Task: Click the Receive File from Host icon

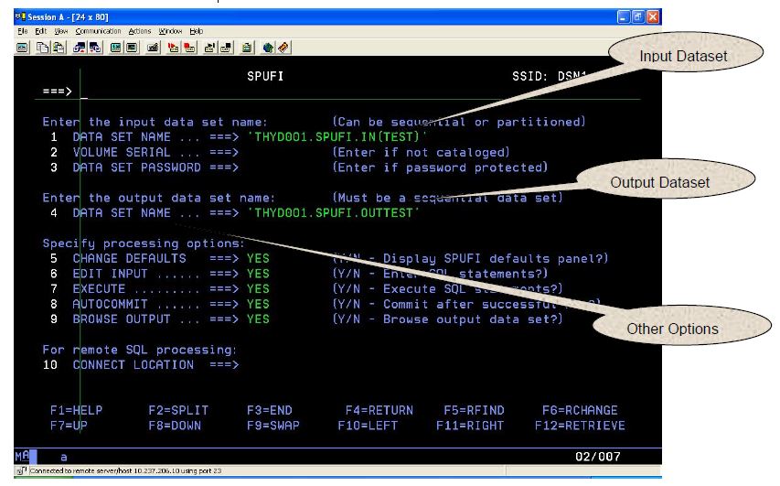Action: [95, 48]
